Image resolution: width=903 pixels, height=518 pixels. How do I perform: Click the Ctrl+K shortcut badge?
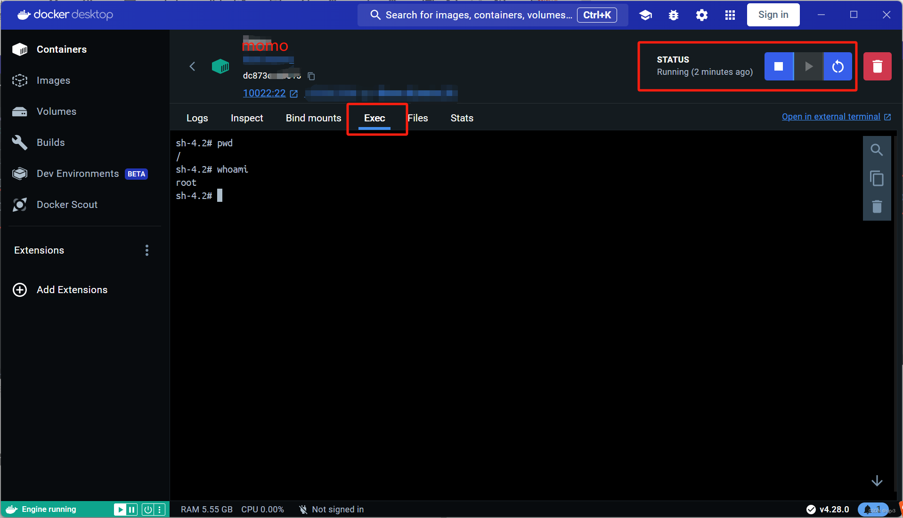pos(597,15)
